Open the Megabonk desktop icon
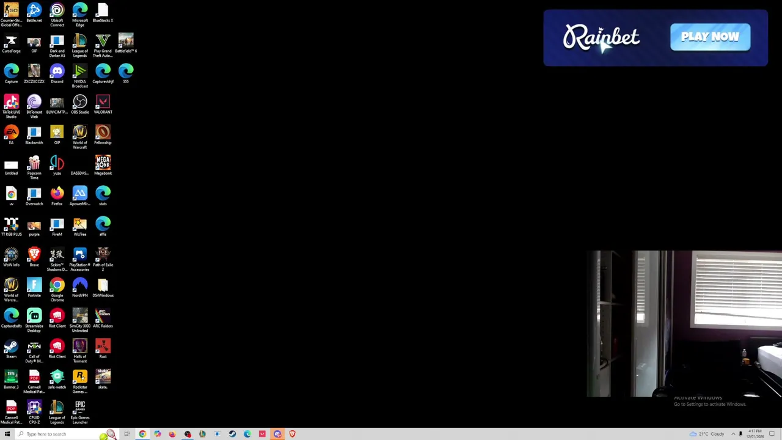 click(x=103, y=166)
